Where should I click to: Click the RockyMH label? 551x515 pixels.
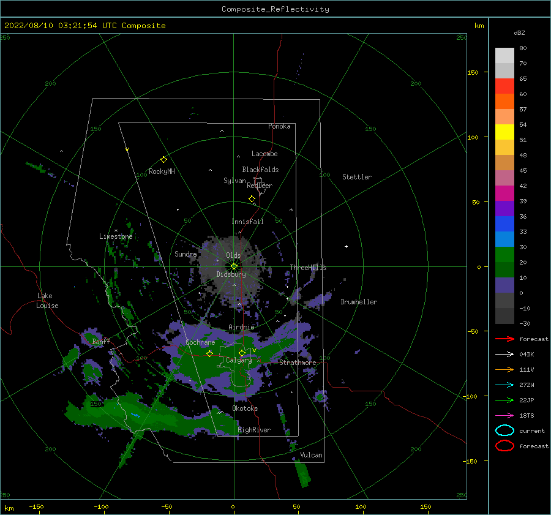click(162, 171)
